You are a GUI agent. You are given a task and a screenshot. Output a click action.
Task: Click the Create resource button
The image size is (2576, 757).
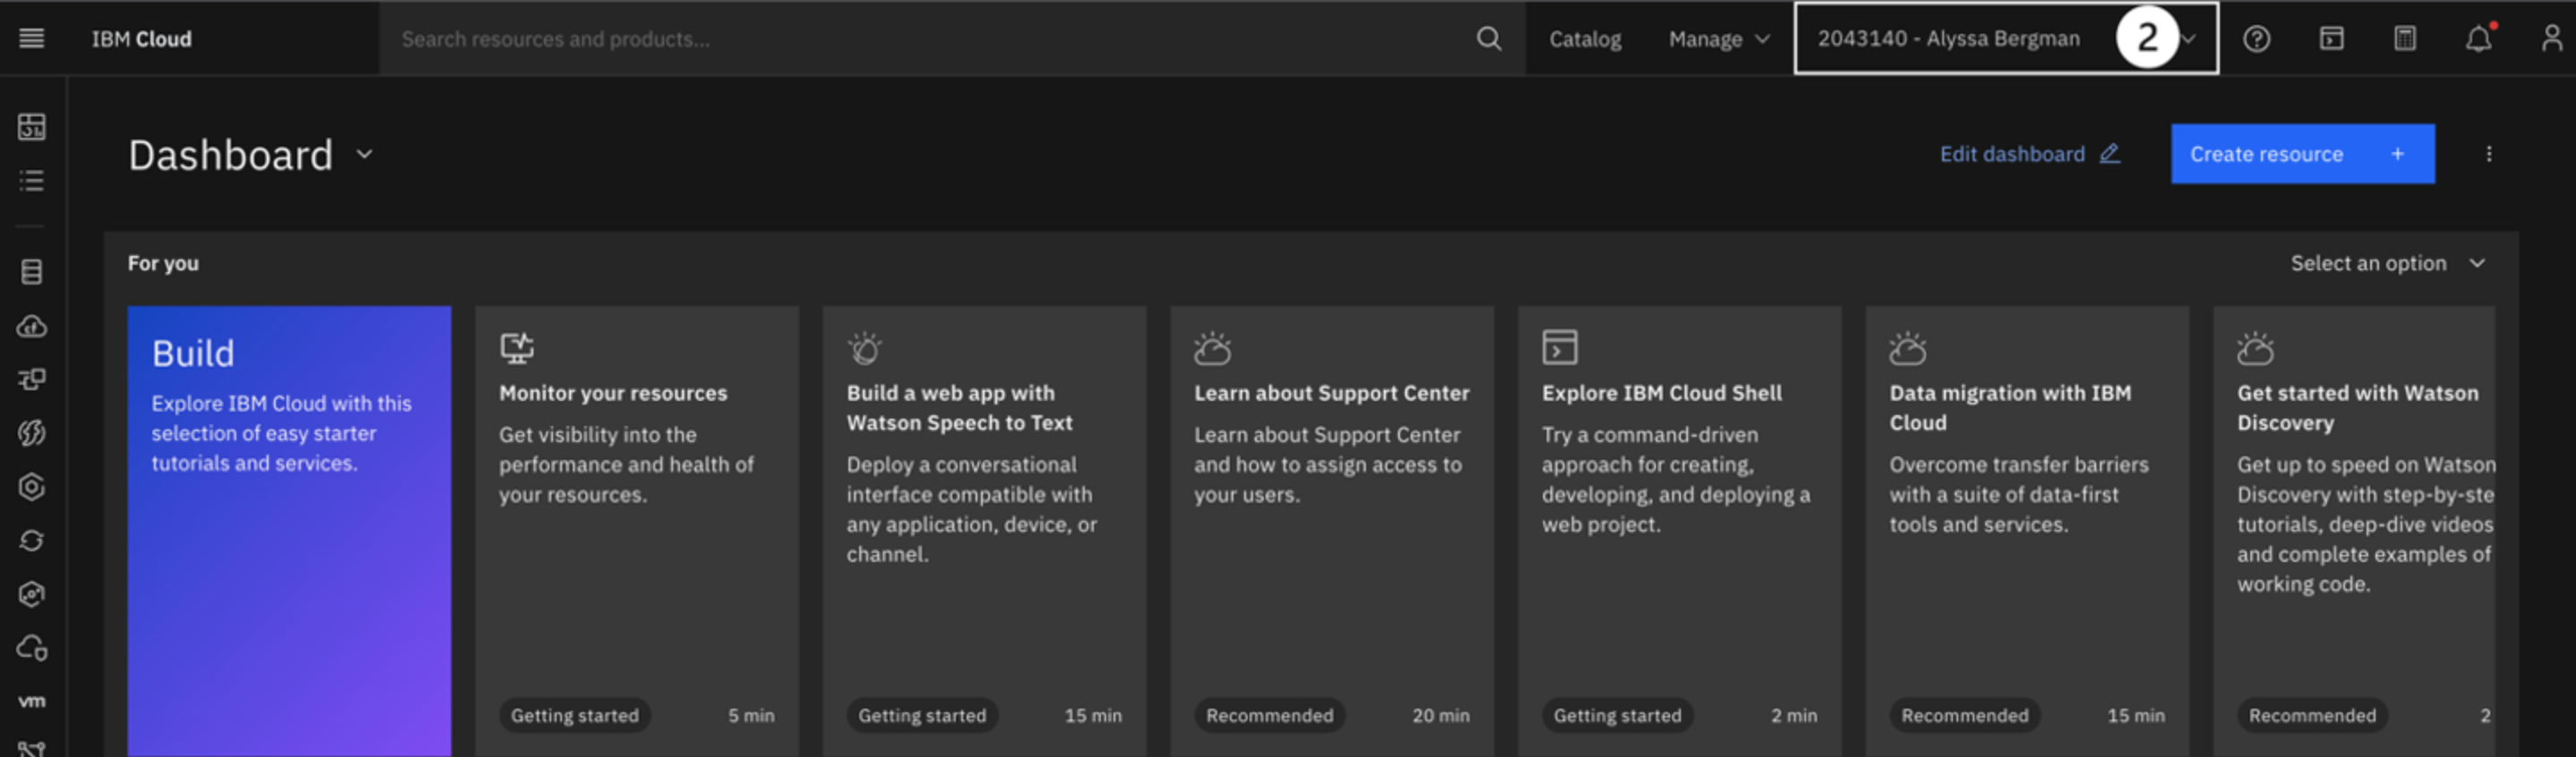tap(2302, 154)
